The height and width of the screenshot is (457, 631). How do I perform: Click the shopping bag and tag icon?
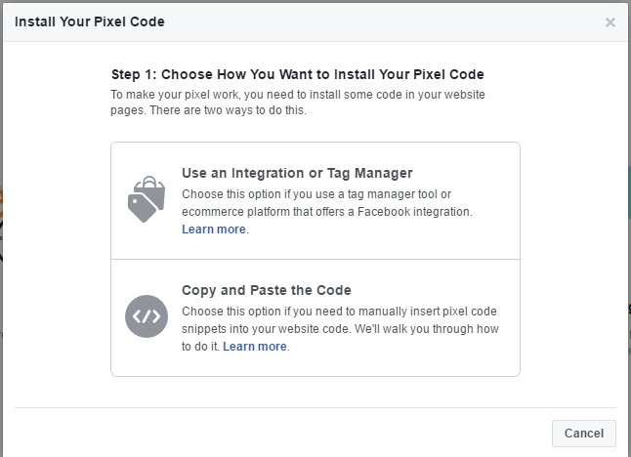tap(147, 199)
